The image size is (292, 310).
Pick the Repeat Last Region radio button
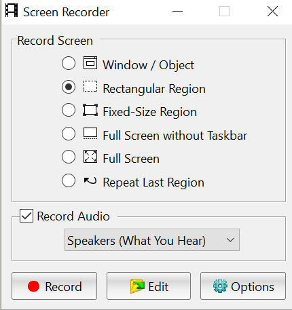pos(69,180)
